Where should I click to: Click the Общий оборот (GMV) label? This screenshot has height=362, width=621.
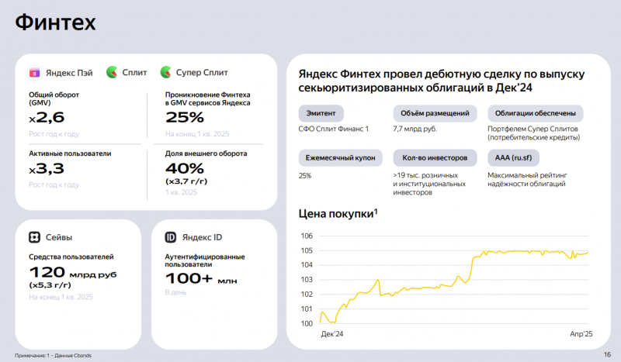point(54,98)
